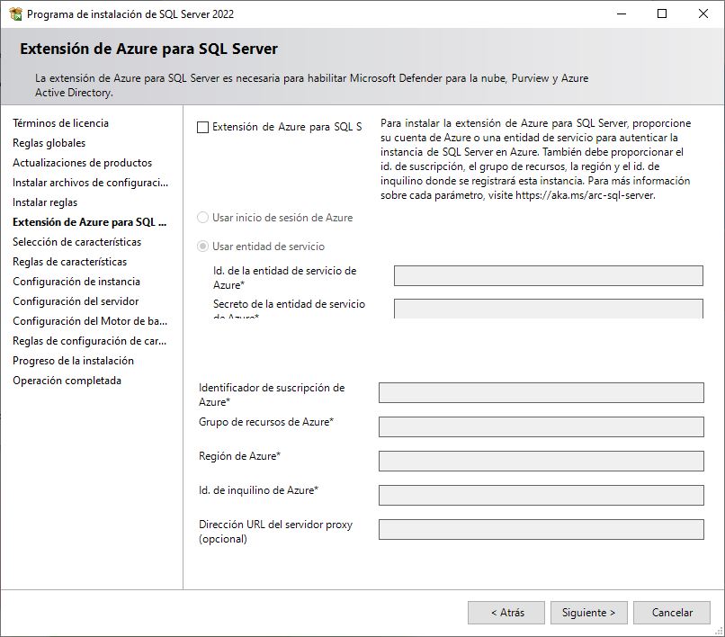This screenshot has height=637, width=725.
Task: Click the Cancelar button
Action: pos(672,612)
